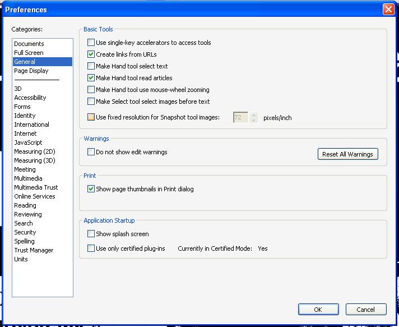
Task: Select Documents in Categories list
Action: click(29, 44)
